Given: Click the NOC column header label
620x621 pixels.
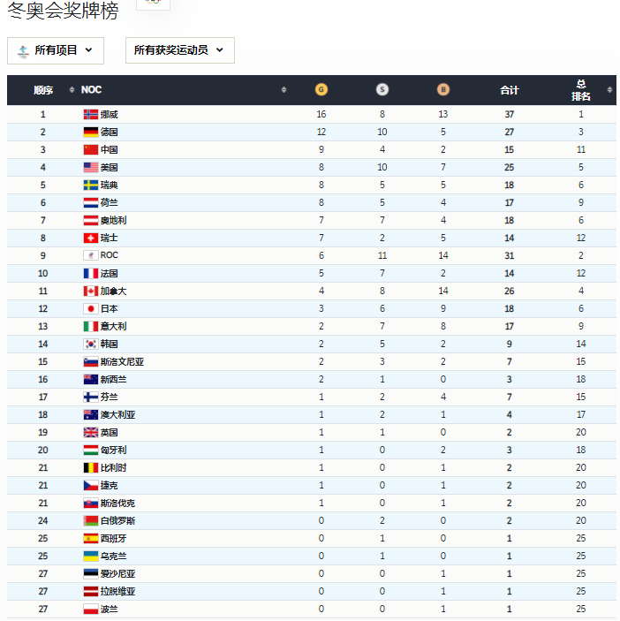Looking at the screenshot, I should pyautogui.click(x=91, y=90).
